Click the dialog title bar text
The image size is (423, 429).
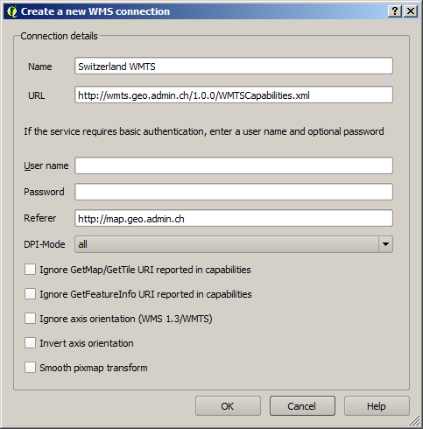point(95,11)
